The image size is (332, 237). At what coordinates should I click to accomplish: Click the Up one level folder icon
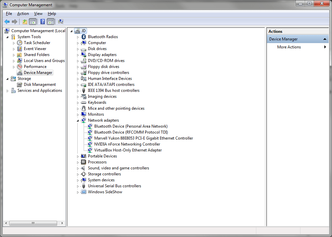[25, 22]
